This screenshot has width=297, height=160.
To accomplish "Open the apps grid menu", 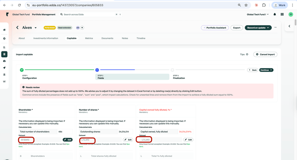I will (x=282, y=14).
